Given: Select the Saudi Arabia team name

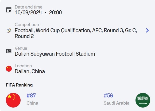Looking at the screenshot, I should (117, 103).
